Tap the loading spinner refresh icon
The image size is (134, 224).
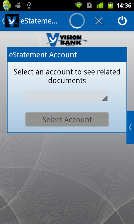[x=77, y=21]
